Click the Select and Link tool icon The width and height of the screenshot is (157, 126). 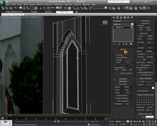tap(3, 8)
